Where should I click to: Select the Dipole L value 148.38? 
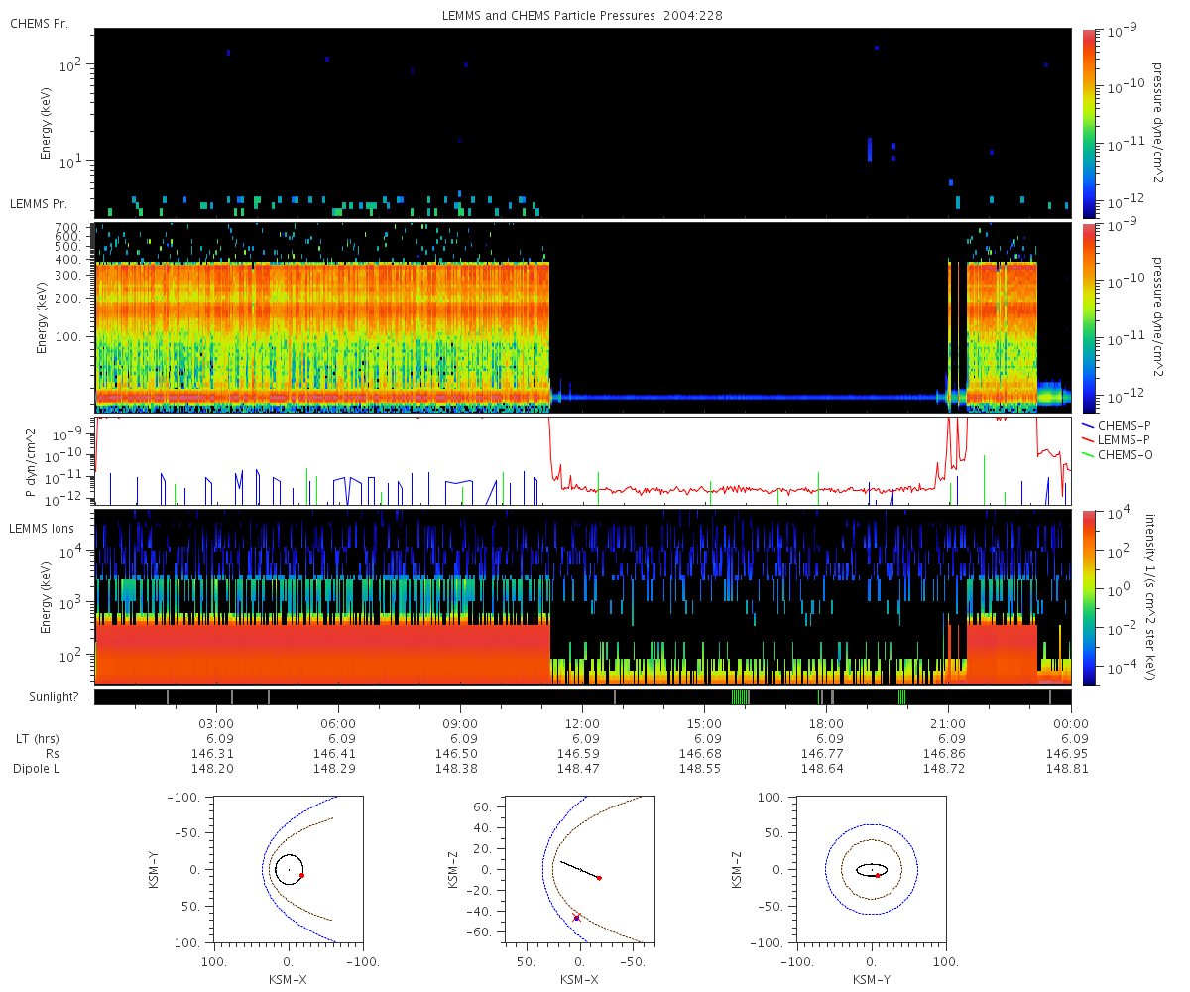click(x=455, y=769)
